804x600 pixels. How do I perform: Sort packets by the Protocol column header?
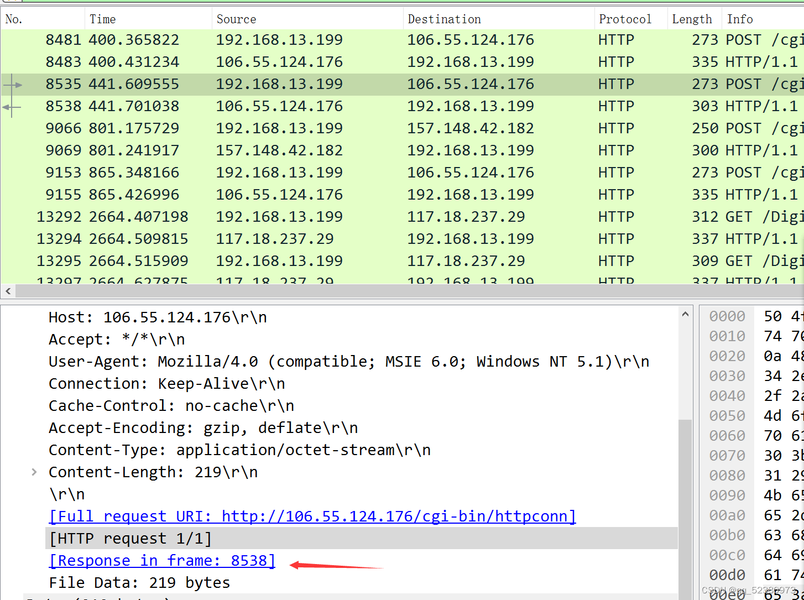(630, 19)
